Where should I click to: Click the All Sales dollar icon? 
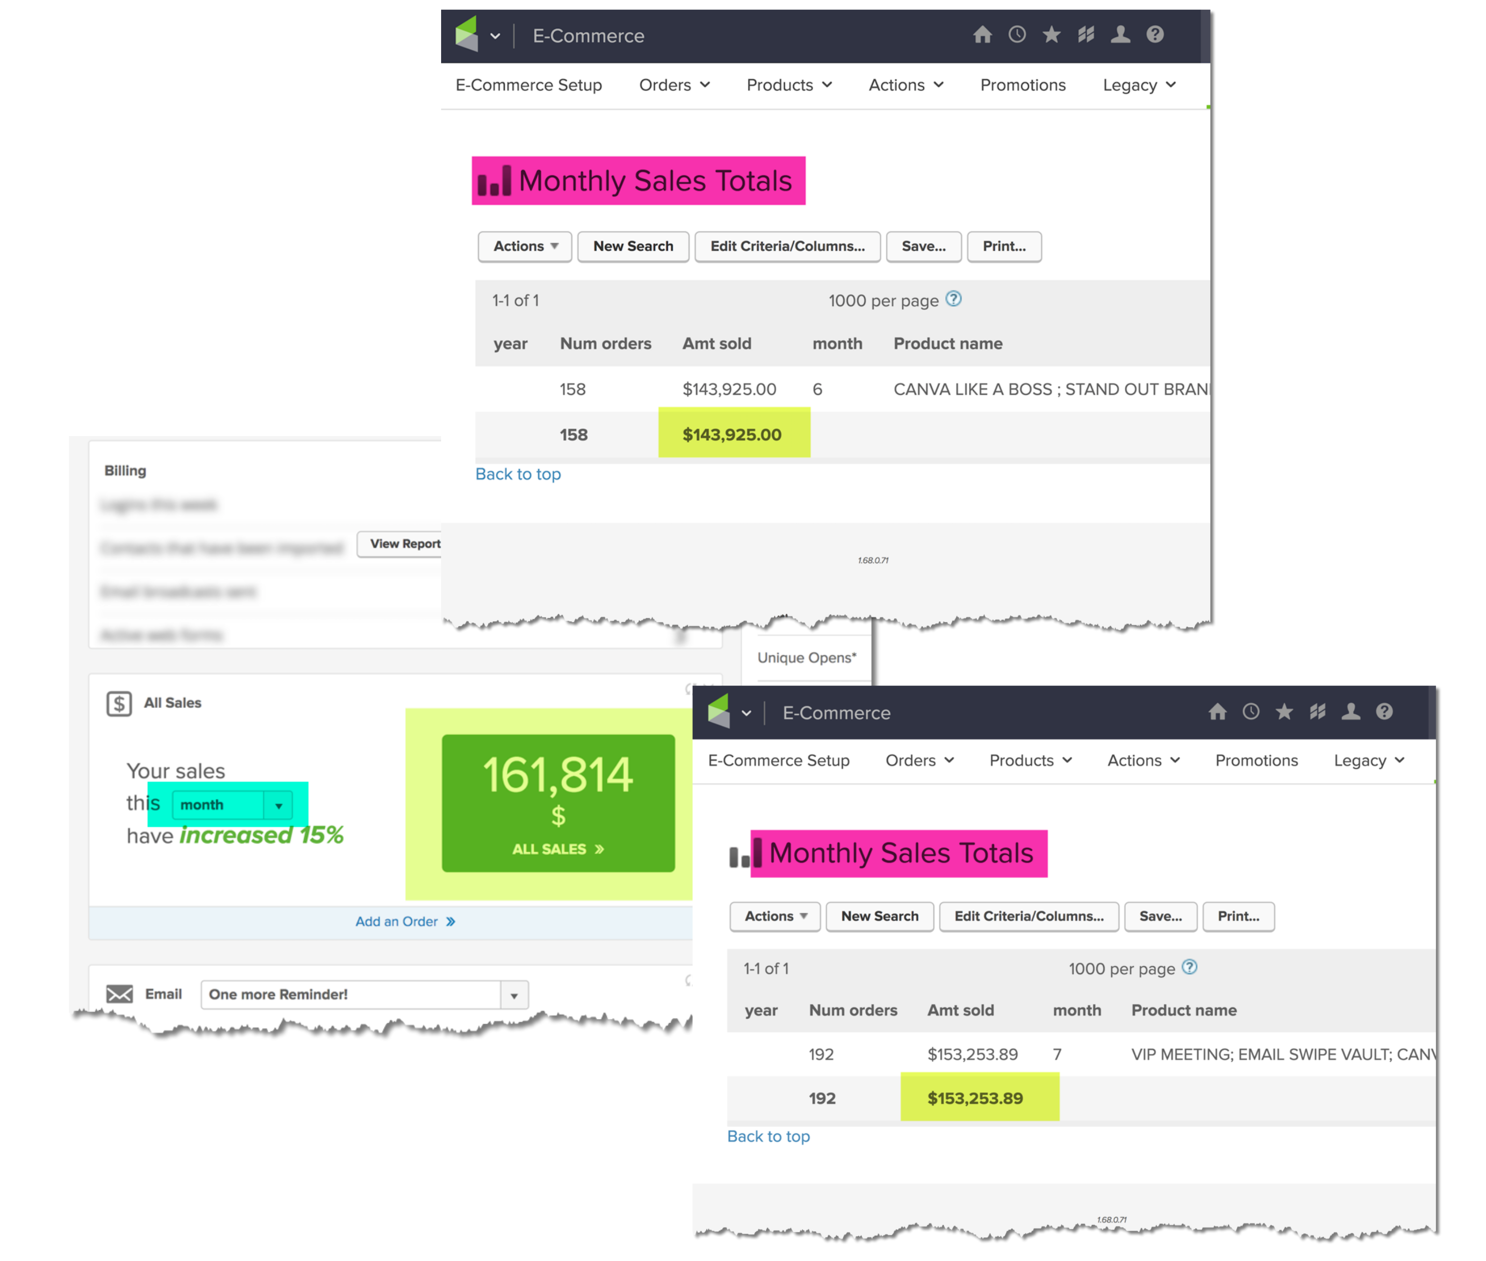click(x=118, y=703)
